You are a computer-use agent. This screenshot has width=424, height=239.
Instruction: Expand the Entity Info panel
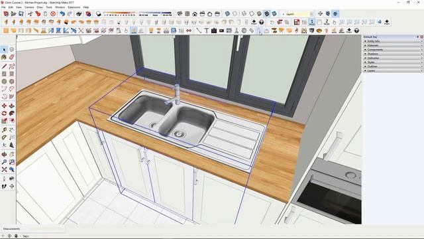[x=393, y=41]
